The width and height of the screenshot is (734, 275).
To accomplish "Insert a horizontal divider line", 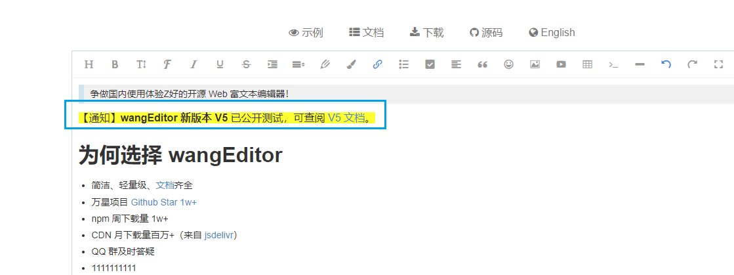I will point(640,65).
